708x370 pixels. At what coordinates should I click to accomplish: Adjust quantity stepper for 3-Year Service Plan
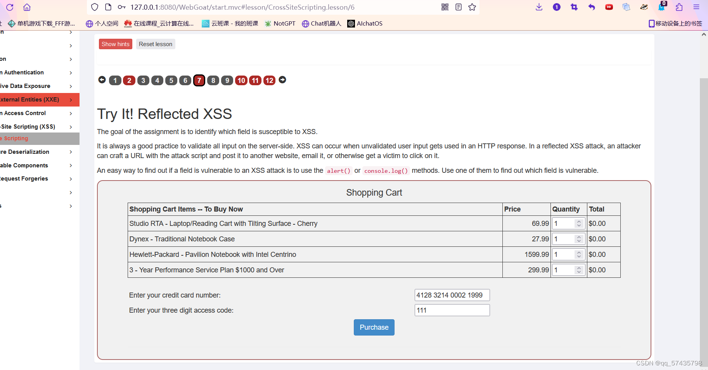[x=579, y=270]
